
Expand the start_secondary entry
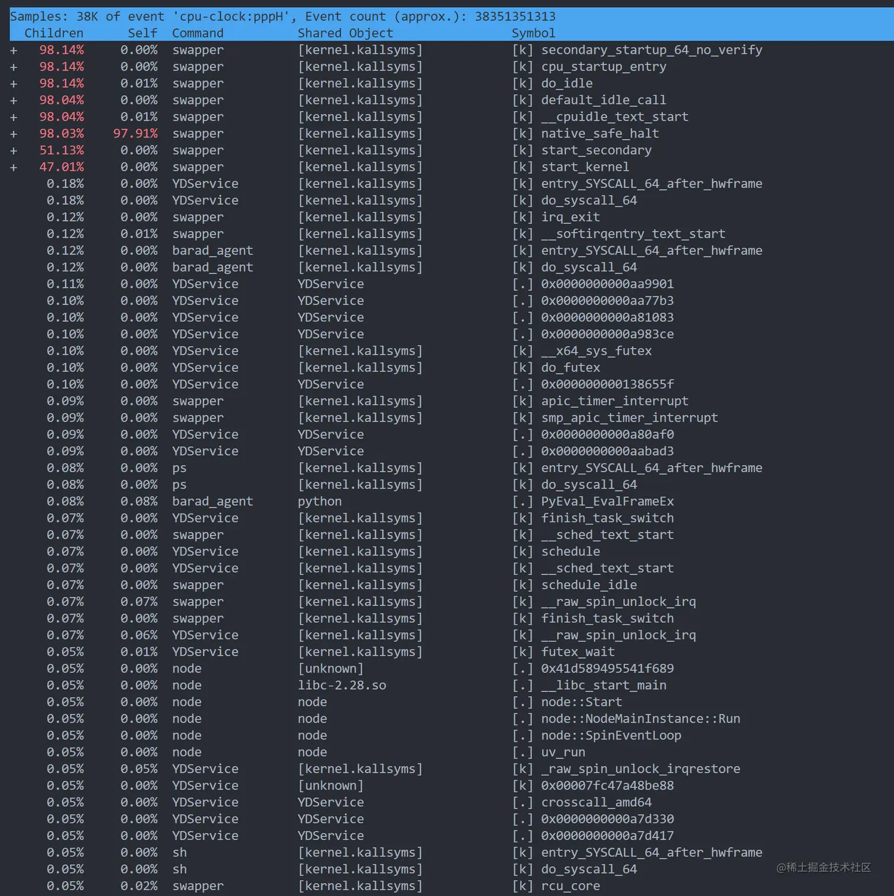tap(14, 151)
